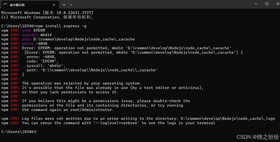Click the 'root/Administrator' text
The width and height of the screenshot is (280, 142).
point(92,110)
